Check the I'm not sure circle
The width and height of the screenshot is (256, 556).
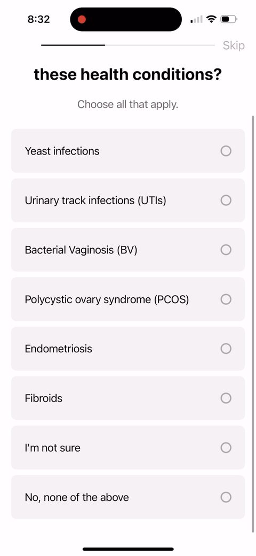pyautogui.click(x=226, y=447)
